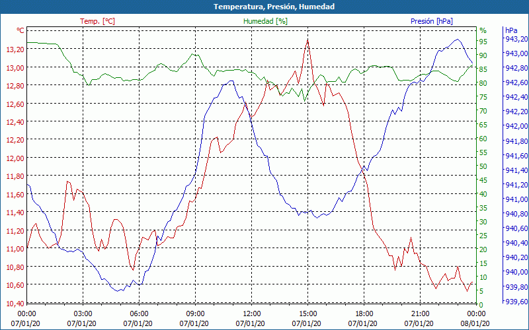
Task: Click pressure axis value "940,40"
Action: 517,243
